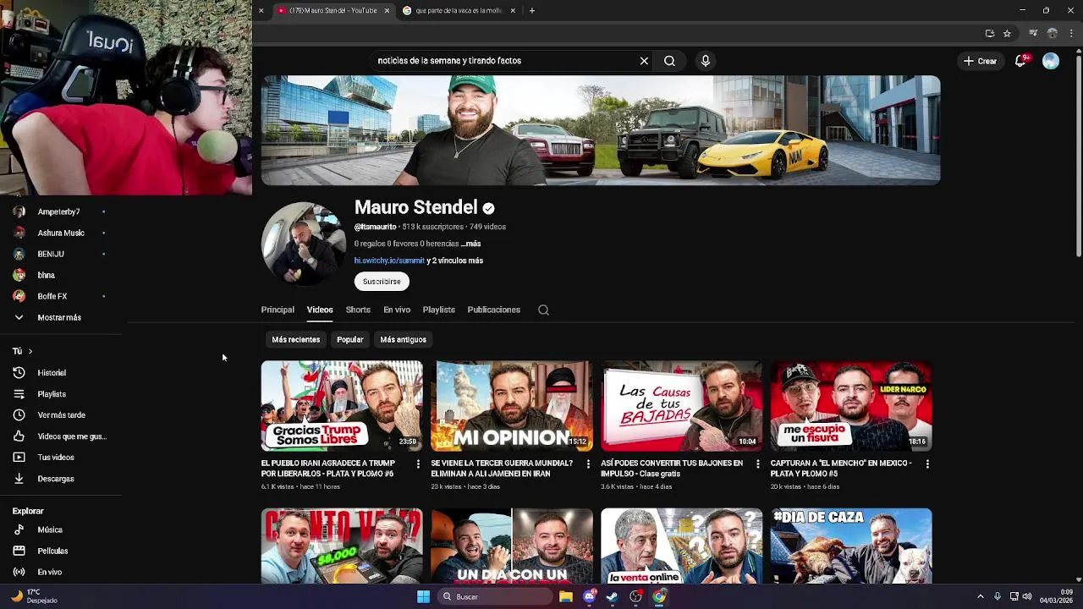Screen dimensions: 1083x609
Task: Open Ashura Music subscription channel
Action: (59, 233)
